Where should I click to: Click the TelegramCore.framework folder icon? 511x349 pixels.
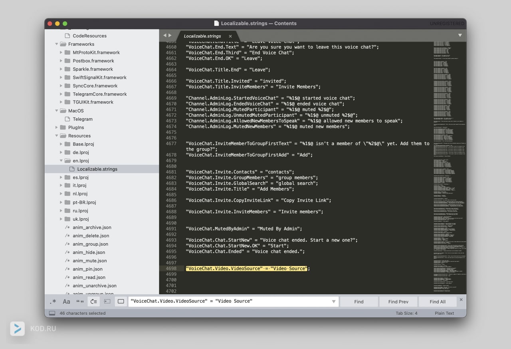(x=67, y=94)
